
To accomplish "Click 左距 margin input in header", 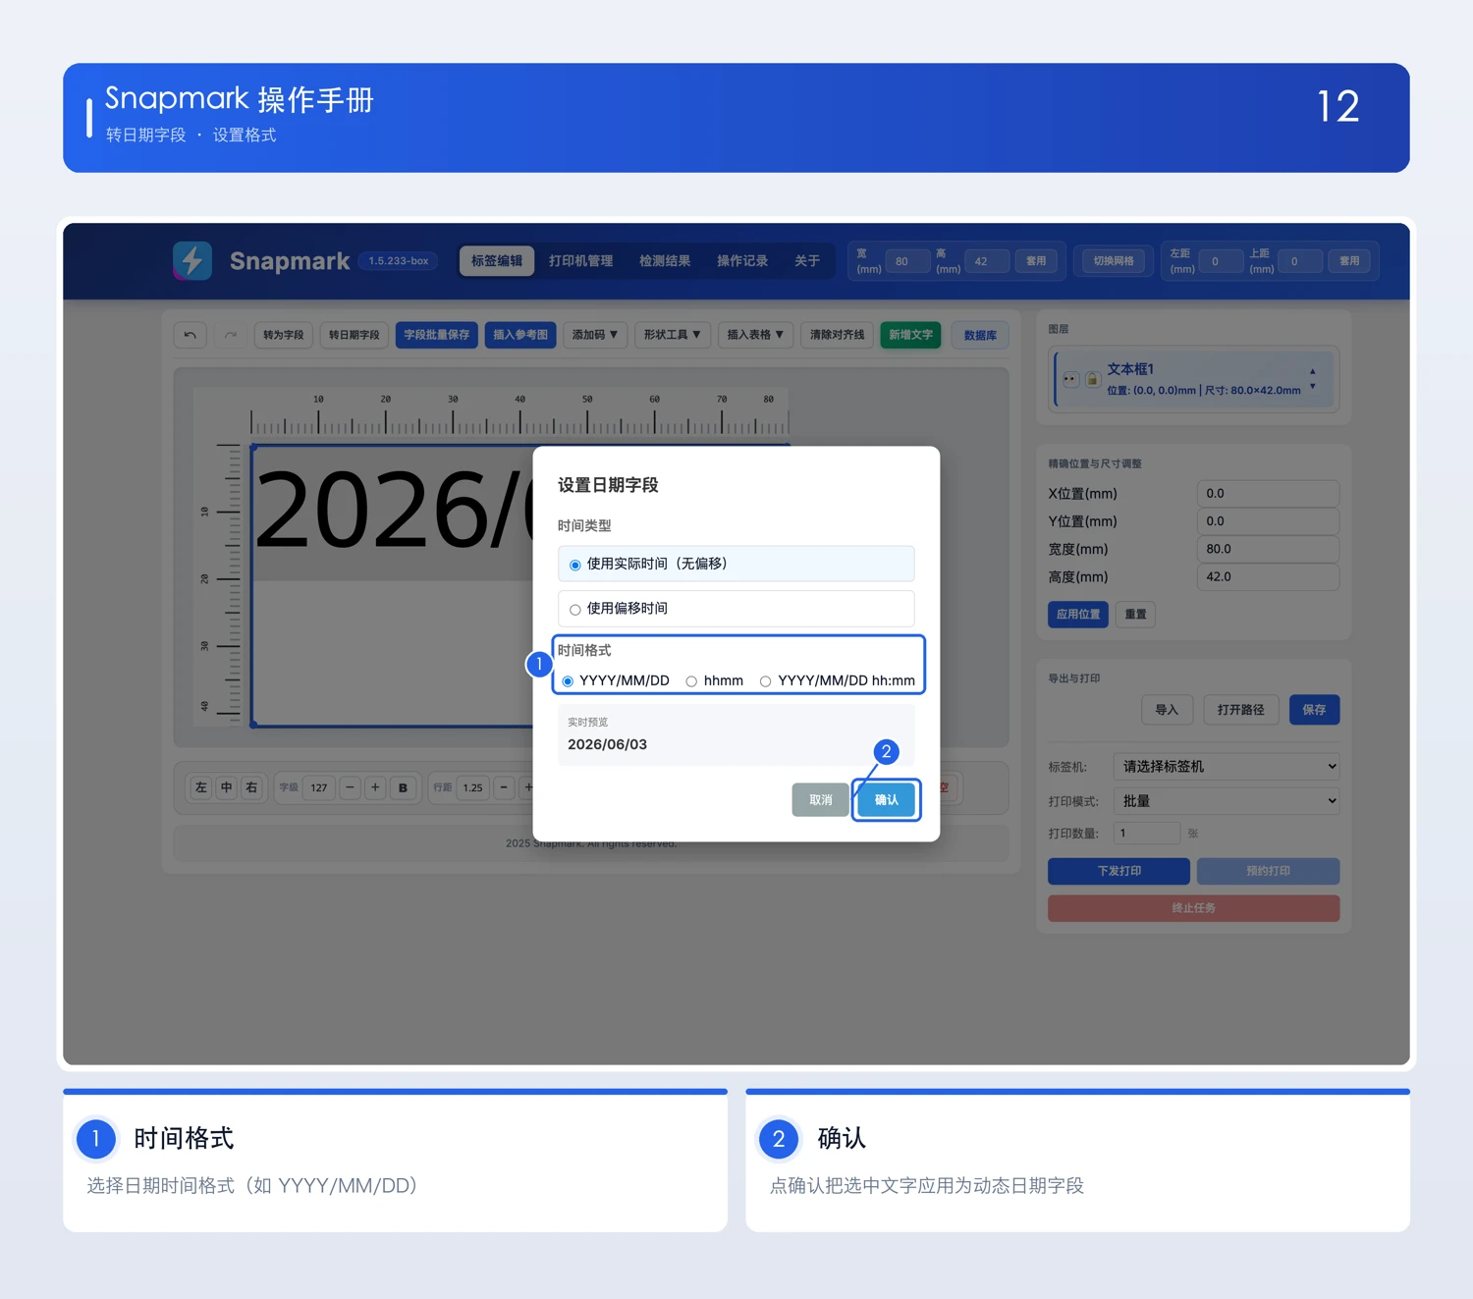I will pyautogui.click(x=1221, y=261).
